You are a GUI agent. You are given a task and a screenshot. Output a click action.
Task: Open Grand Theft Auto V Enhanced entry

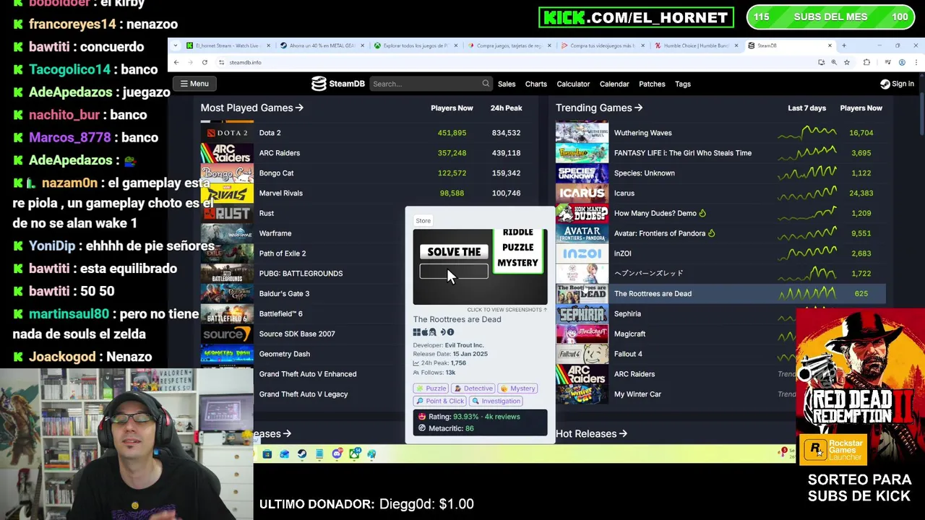click(x=308, y=374)
